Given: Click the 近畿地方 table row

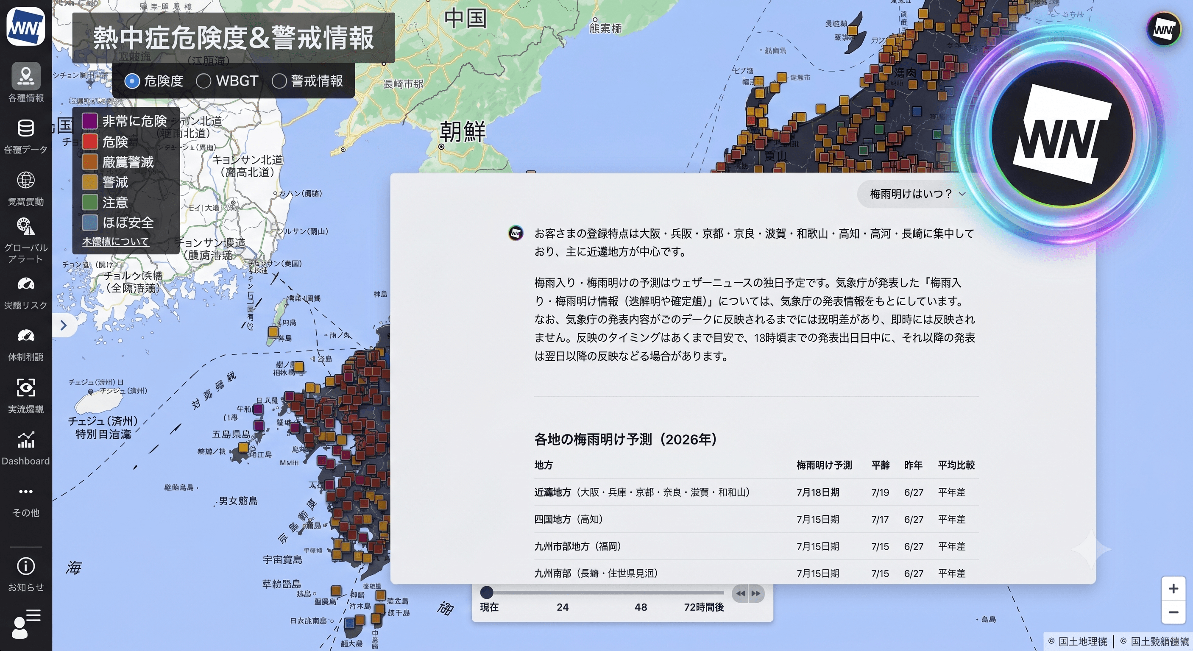Looking at the screenshot, I should (x=756, y=492).
